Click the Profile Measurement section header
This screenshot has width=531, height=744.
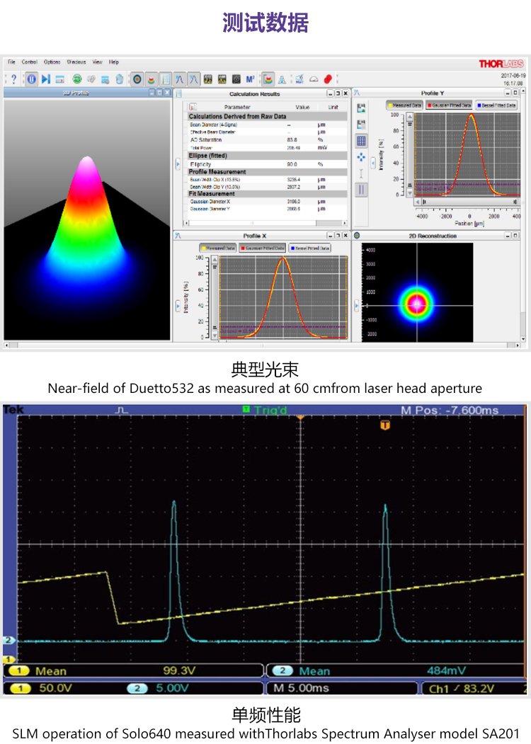point(265,172)
